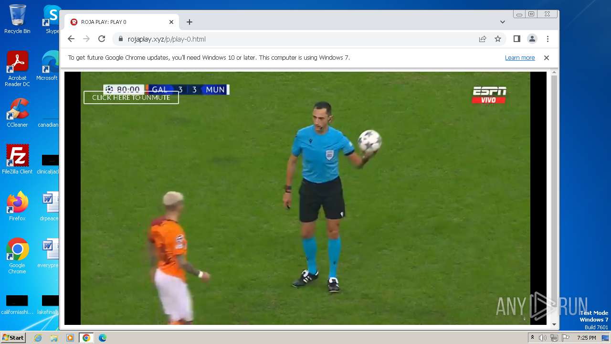Open the drpeace Word document icon

[x=49, y=206]
